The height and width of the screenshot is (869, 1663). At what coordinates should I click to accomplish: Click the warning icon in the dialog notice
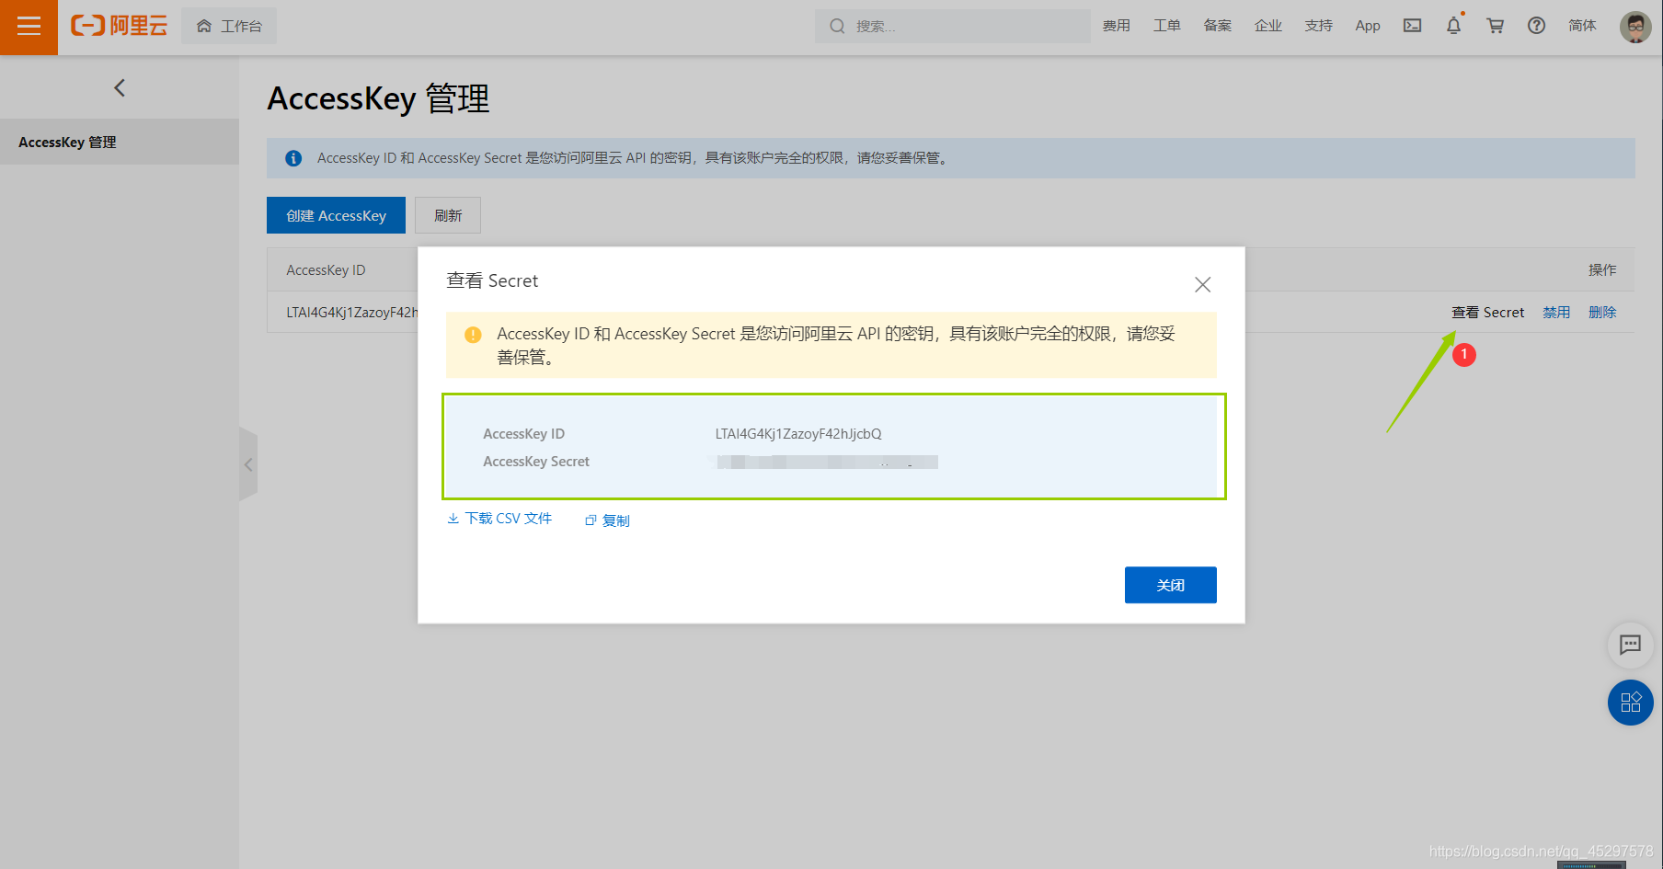473,335
